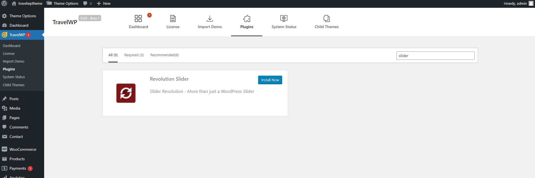Click the TravelWP heading text
Image resolution: width=535 pixels, height=178 pixels.
(65, 22)
